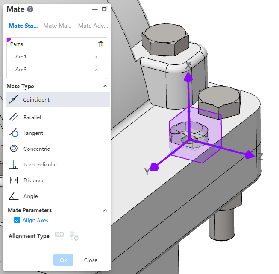Click the X axis arrow of triad
The width and height of the screenshot is (279, 274).
(x=188, y=77)
